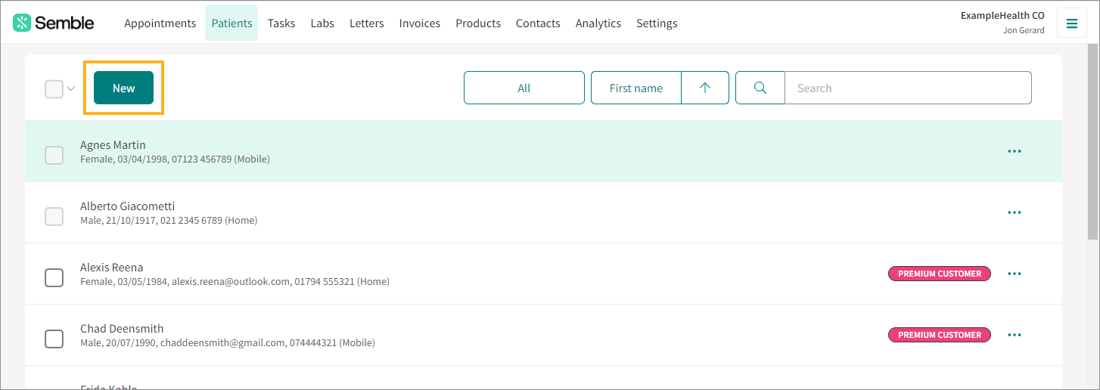Click Premium Customer tag for Chad Deensmith
This screenshot has width=1100, height=390.
coord(940,335)
